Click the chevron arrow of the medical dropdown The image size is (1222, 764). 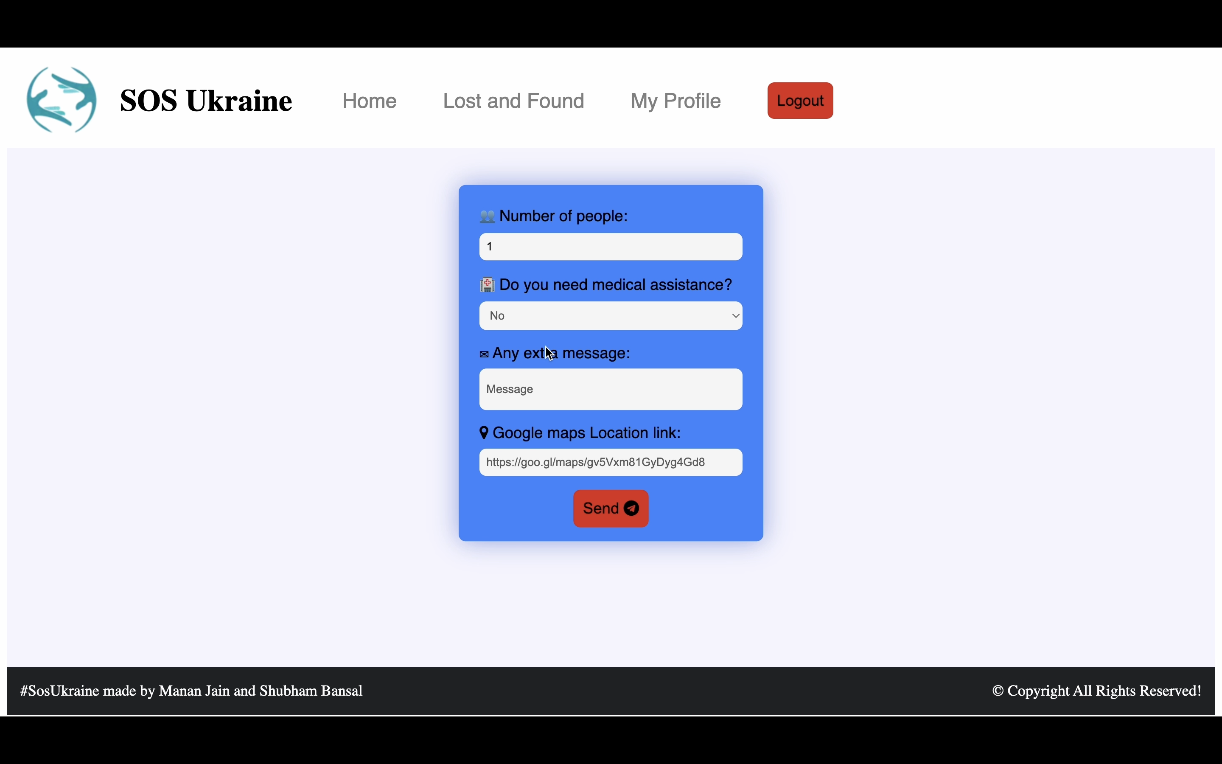736,316
